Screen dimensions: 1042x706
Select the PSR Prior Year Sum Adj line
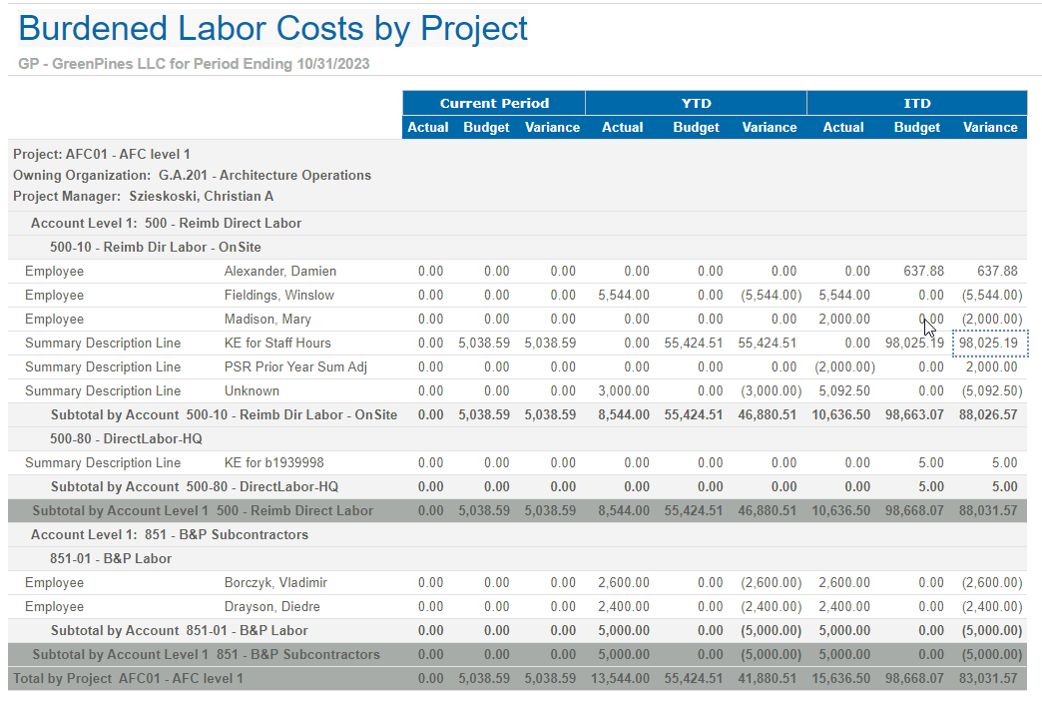(x=295, y=366)
